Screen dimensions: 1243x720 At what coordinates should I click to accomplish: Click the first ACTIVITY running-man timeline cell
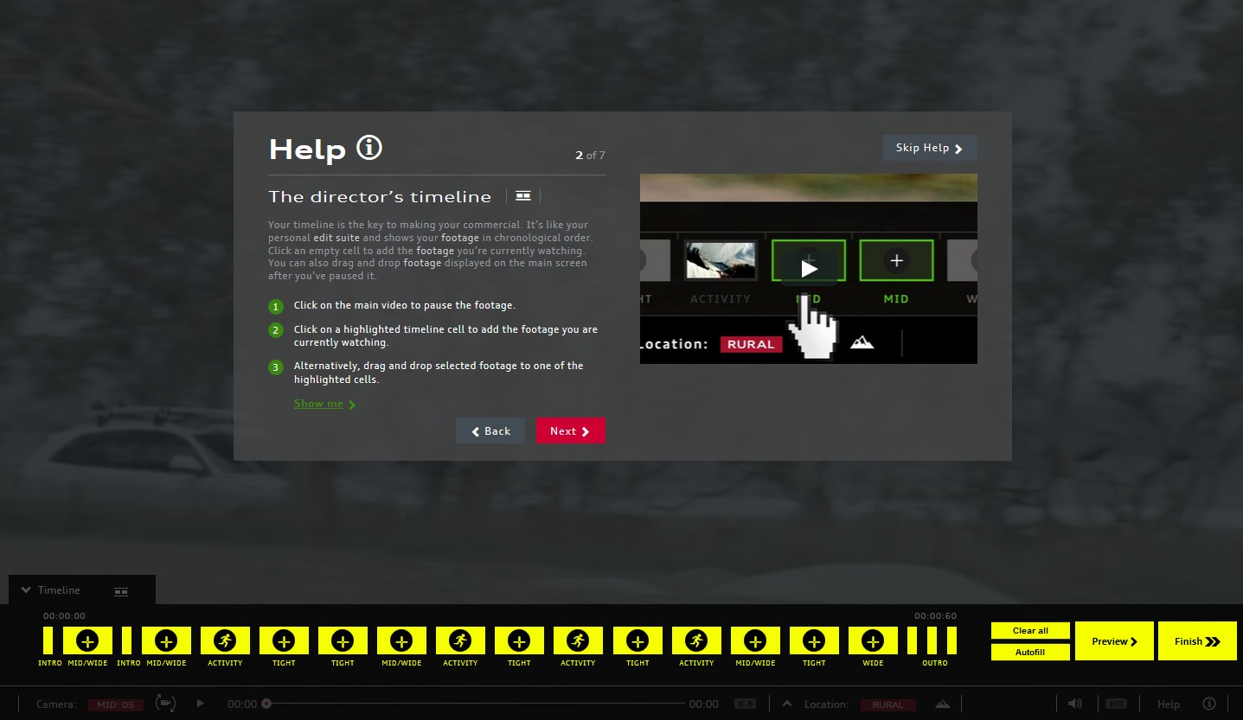(225, 640)
